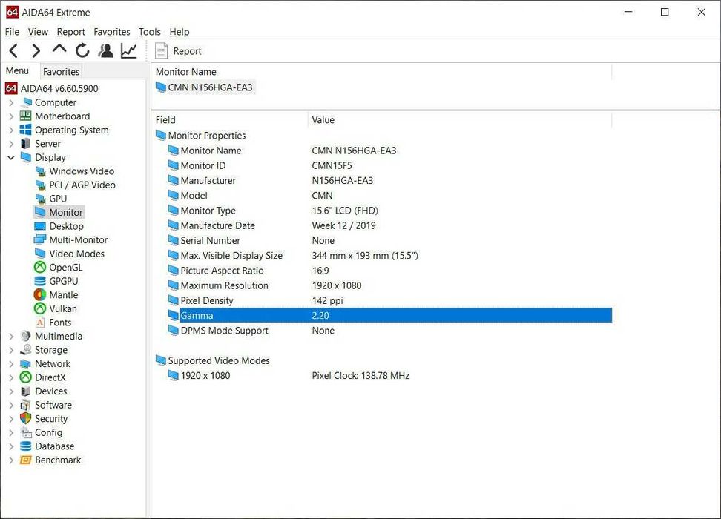Expand the Computer tree node
721x519 pixels.
click(11, 102)
